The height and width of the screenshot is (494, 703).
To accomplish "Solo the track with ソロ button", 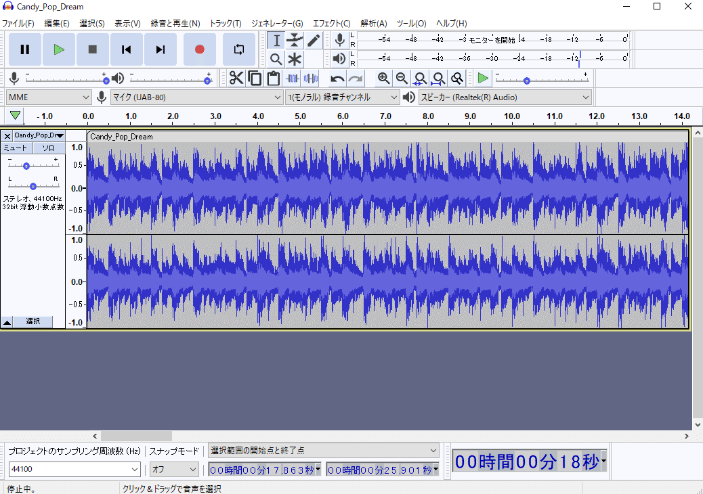I will (49, 148).
